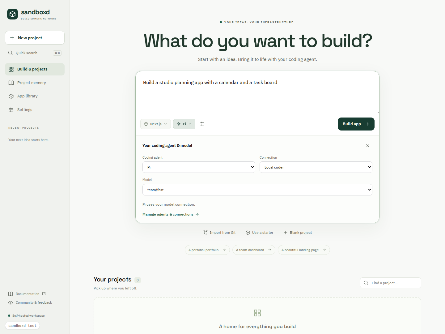Click the plus icon for Blank project
This screenshot has height=334, width=445.
tap(286, 233)
